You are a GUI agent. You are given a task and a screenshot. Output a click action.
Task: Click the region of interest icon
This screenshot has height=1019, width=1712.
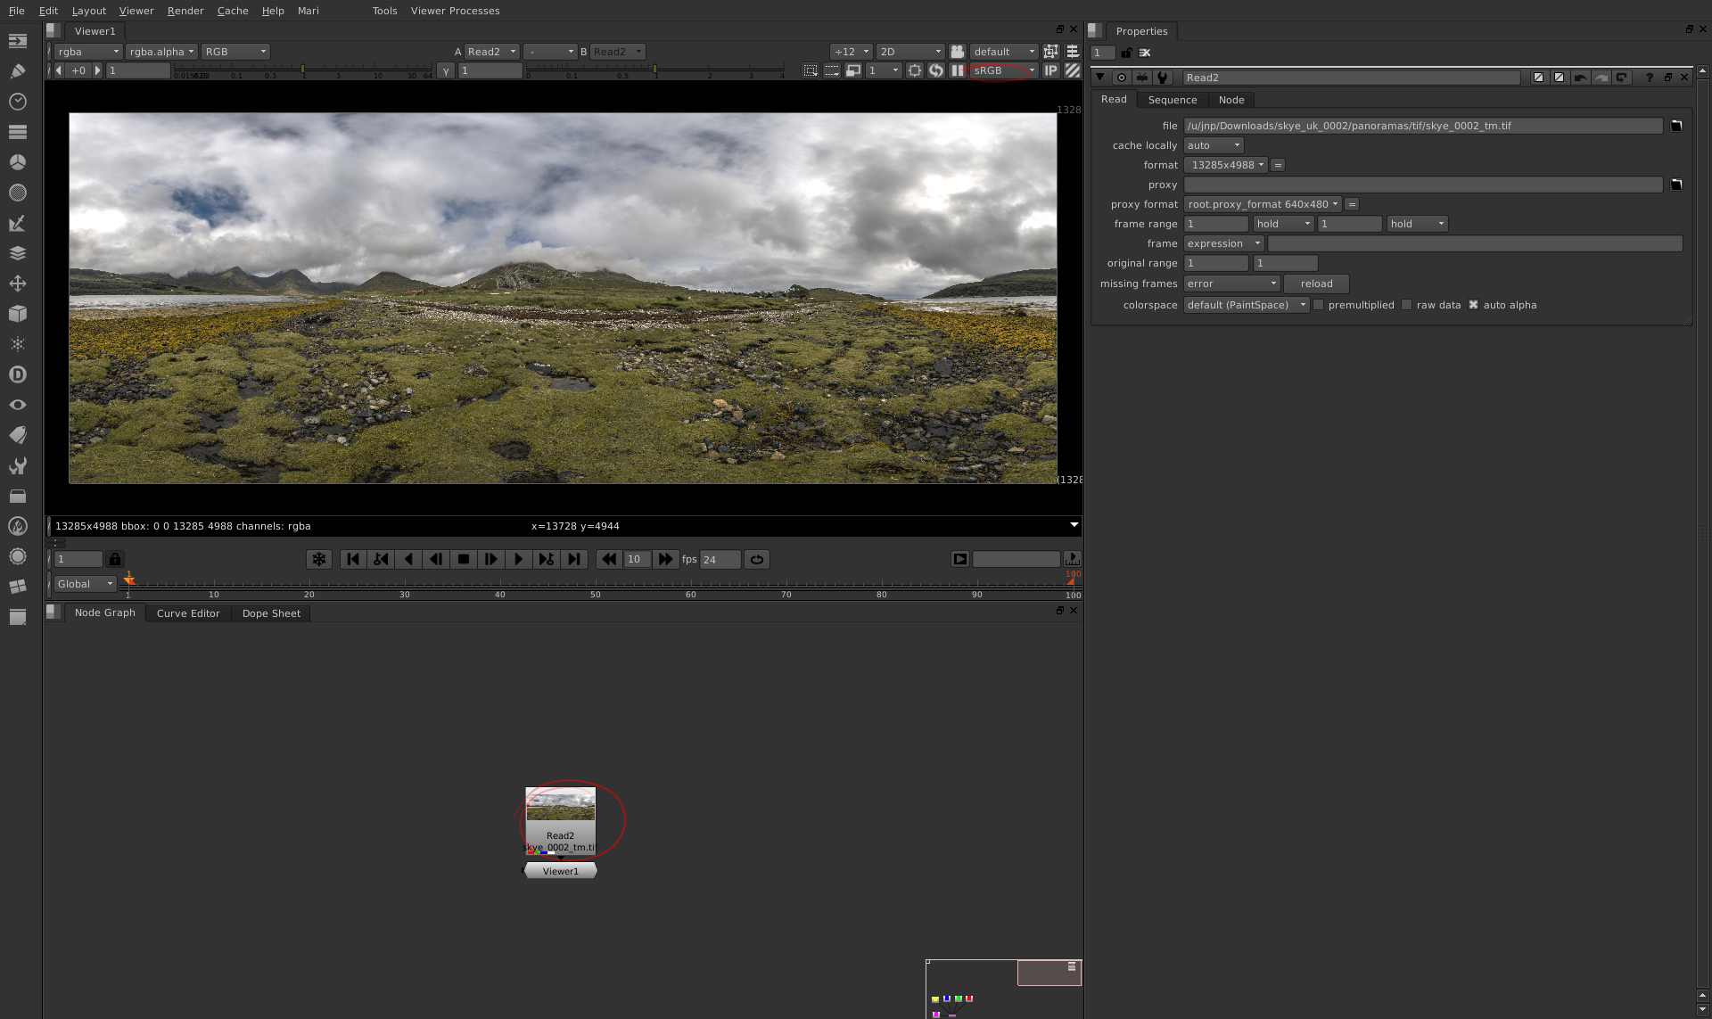[x=811, y=70]
